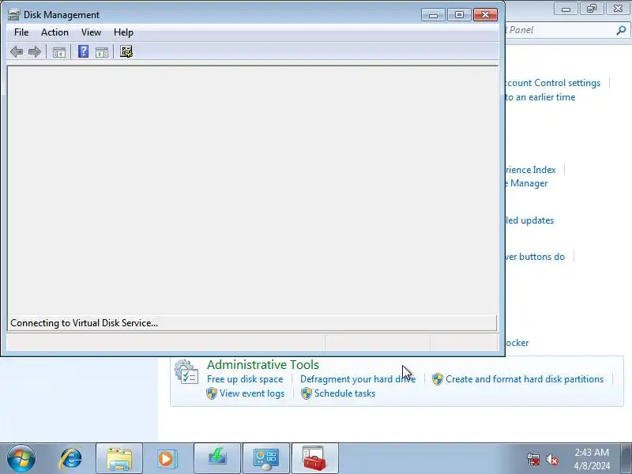Open Defragment your hard drive link
Viewport: 632px width, 474px height.
(358, 379)
